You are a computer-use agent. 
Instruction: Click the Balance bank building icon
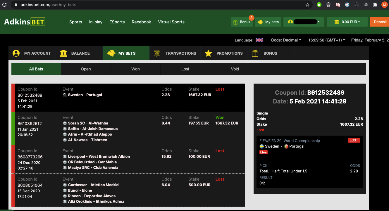coord(63,53)
